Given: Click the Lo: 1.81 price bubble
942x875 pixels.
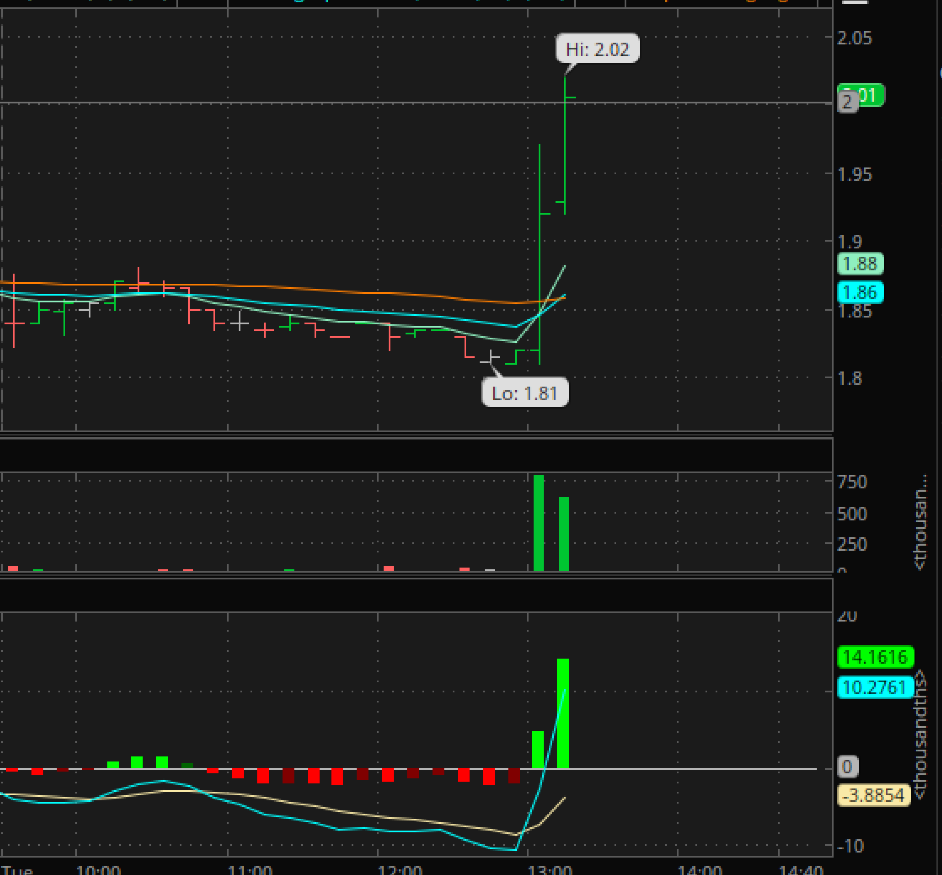Looking at the screenshot, I should tap(525, 393).
